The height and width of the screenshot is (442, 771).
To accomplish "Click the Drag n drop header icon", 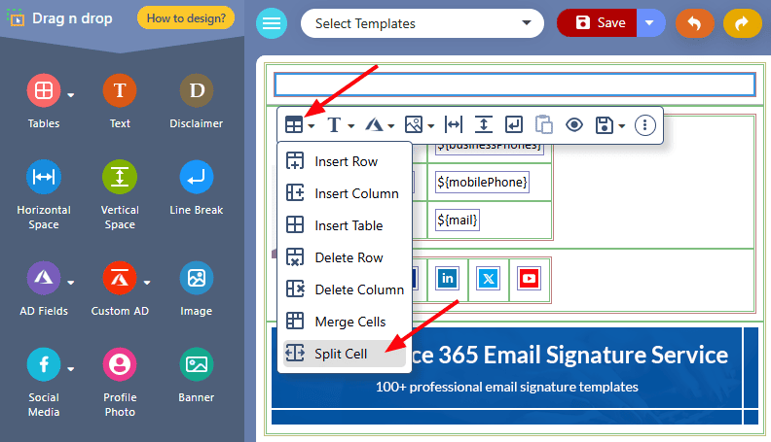I will (17, 18).
